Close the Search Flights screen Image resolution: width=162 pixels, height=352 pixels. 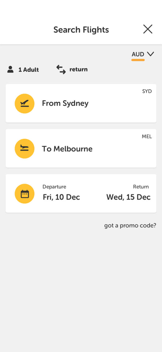tap(148, 29)
